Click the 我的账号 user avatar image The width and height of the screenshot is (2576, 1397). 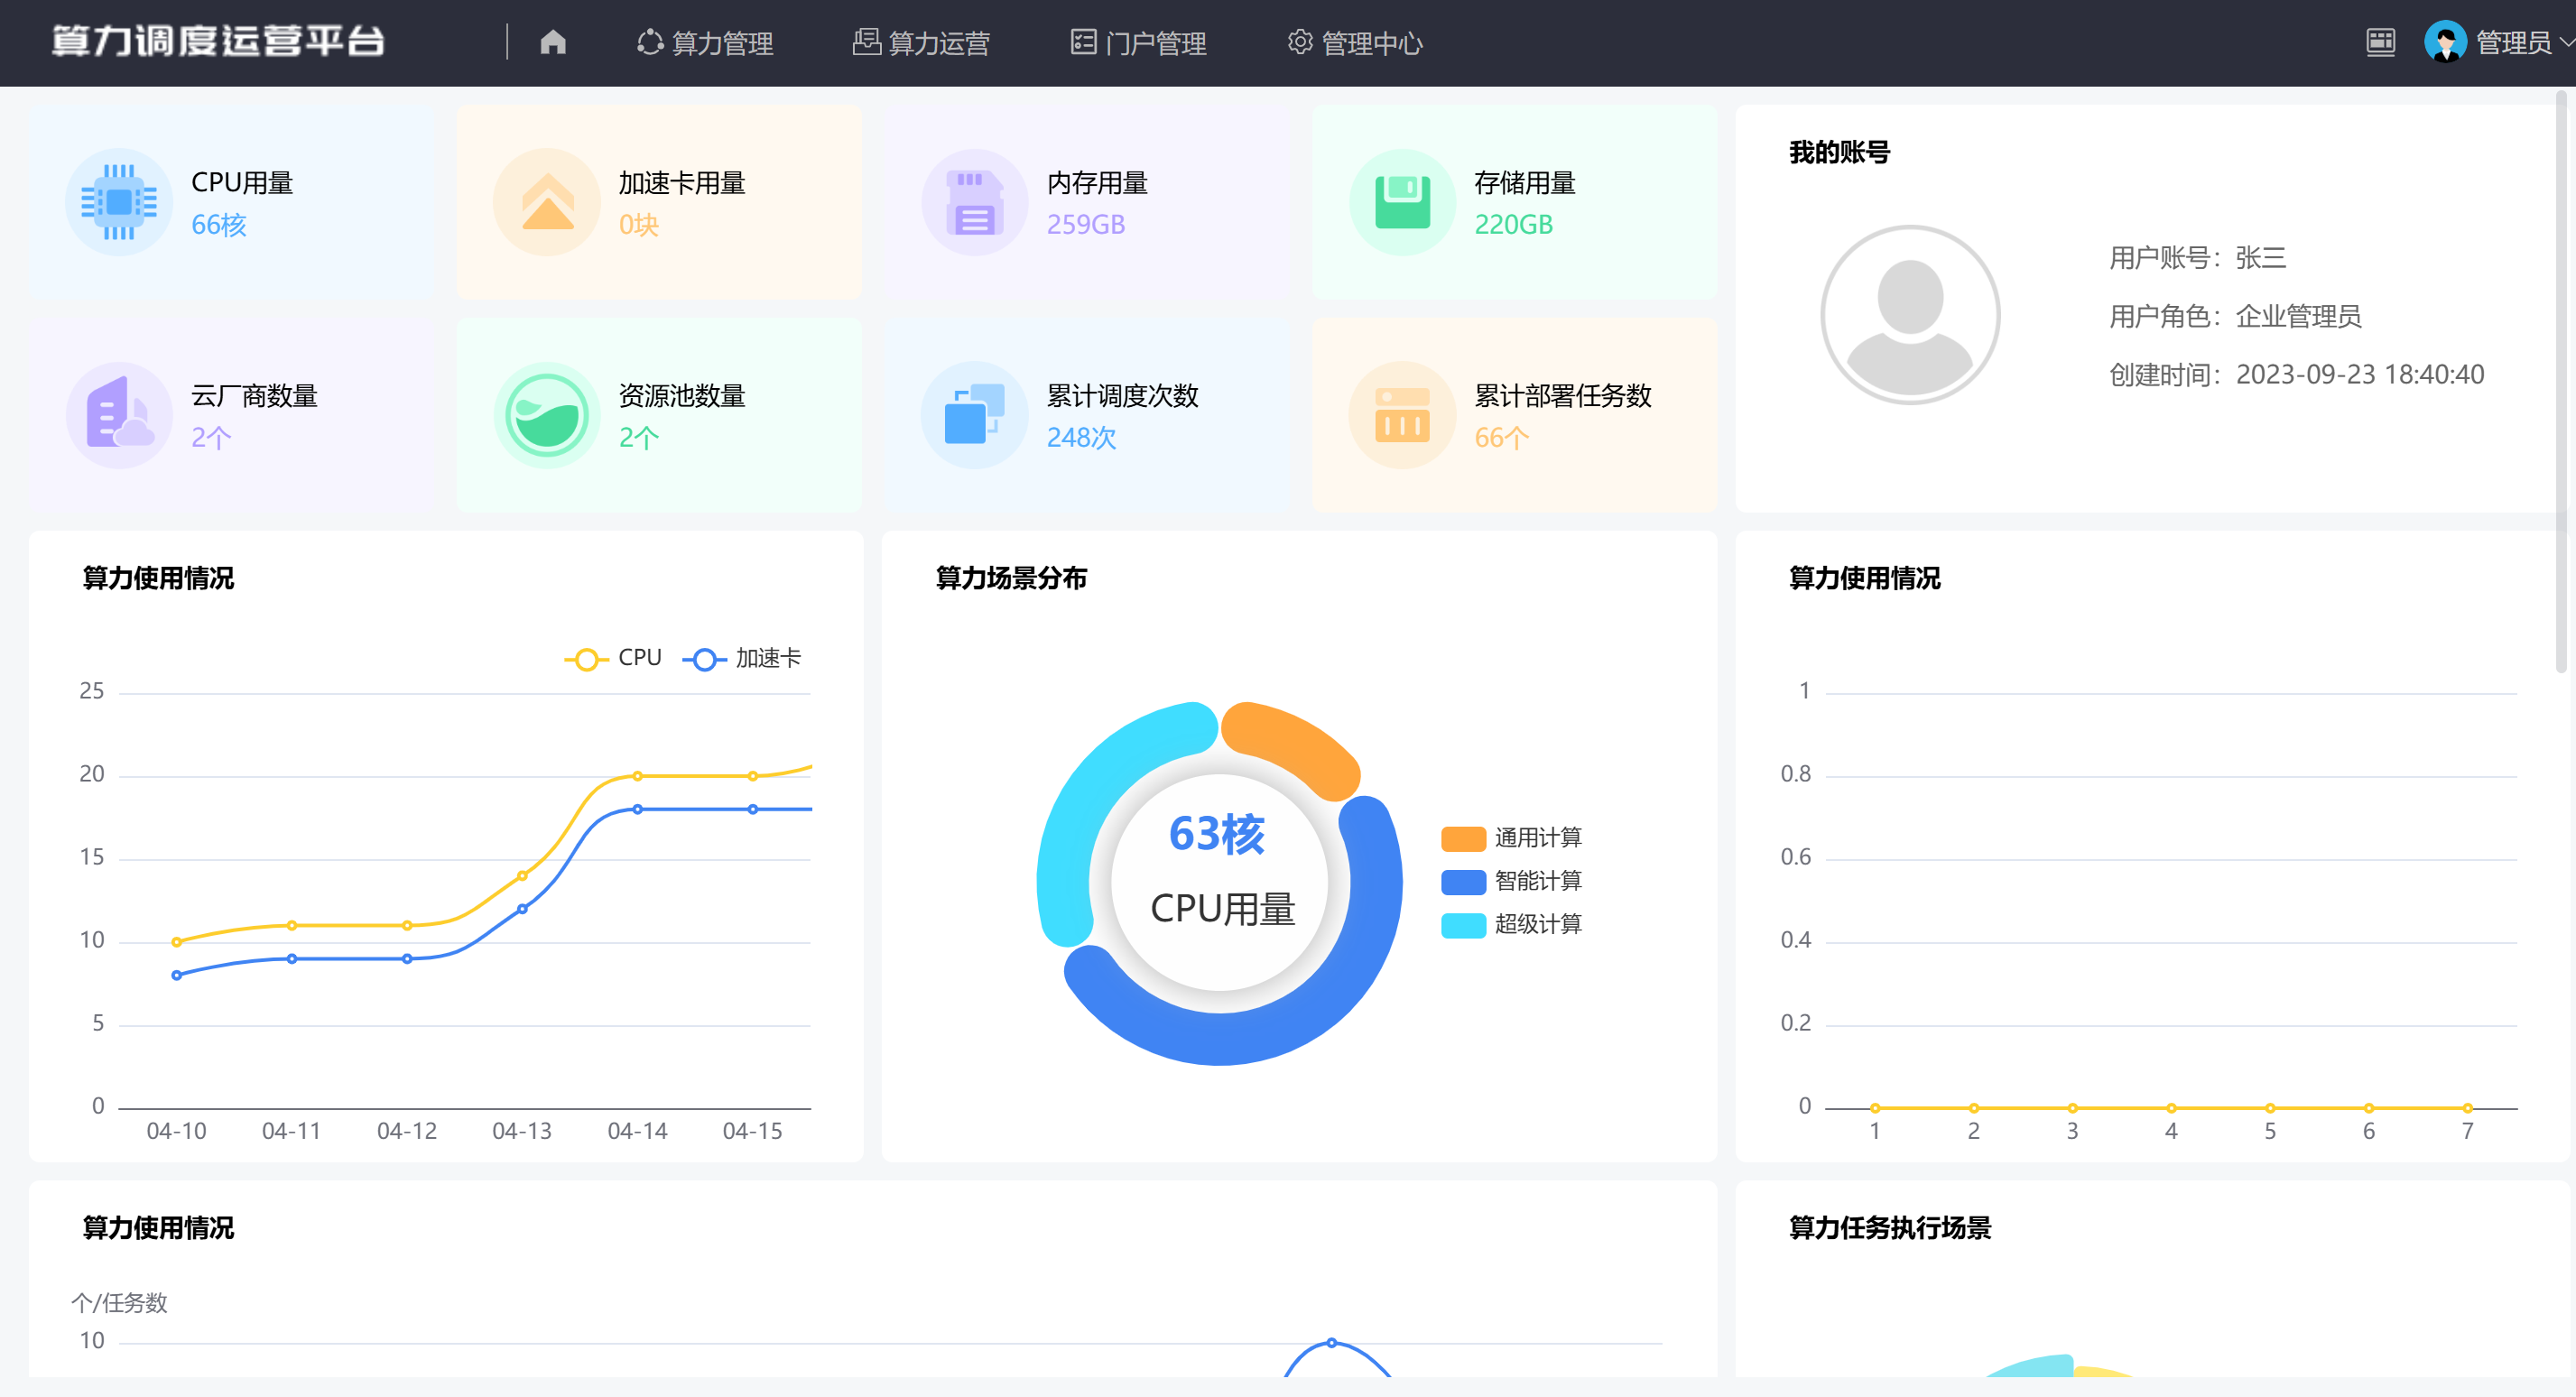click(1910, 315)
